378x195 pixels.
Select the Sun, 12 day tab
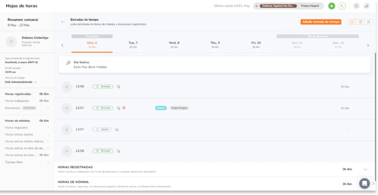(x=338, y=45)
